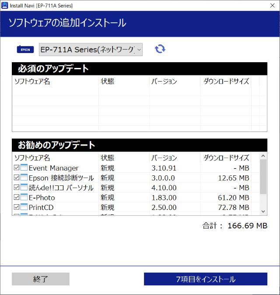The height and width of the screenshot is (295, 280).
Task: Select the 読んde!!ココ パーソナル row name
Action: [61, 188]
